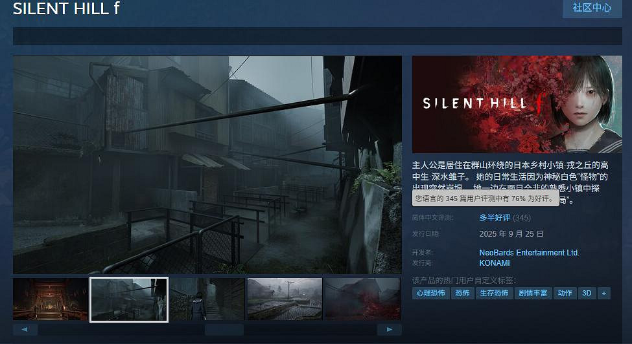The height and width of the screenshot is (344, 632).
Task: Click the 发行日期 label
Action: tap(426, 233)
